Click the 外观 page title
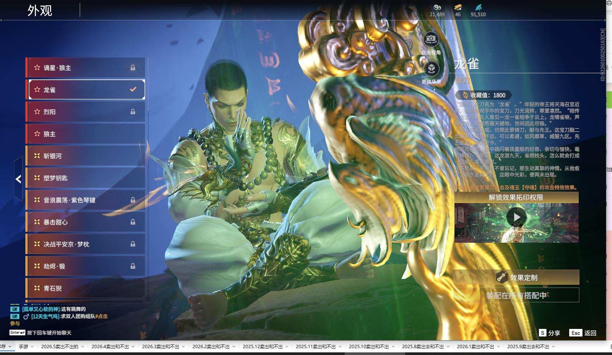 coord(40,11)
